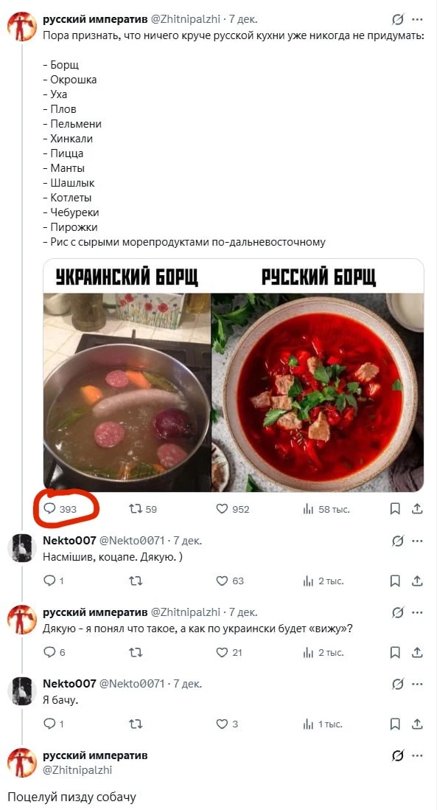Click the Grok icon on the top post

(398, 20)
